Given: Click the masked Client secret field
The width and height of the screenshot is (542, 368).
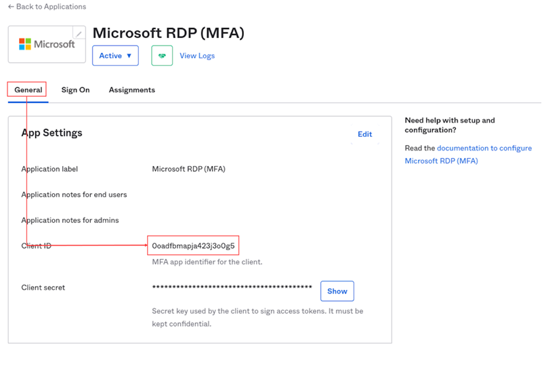Looking at the screenshot, I should [232, 288].
